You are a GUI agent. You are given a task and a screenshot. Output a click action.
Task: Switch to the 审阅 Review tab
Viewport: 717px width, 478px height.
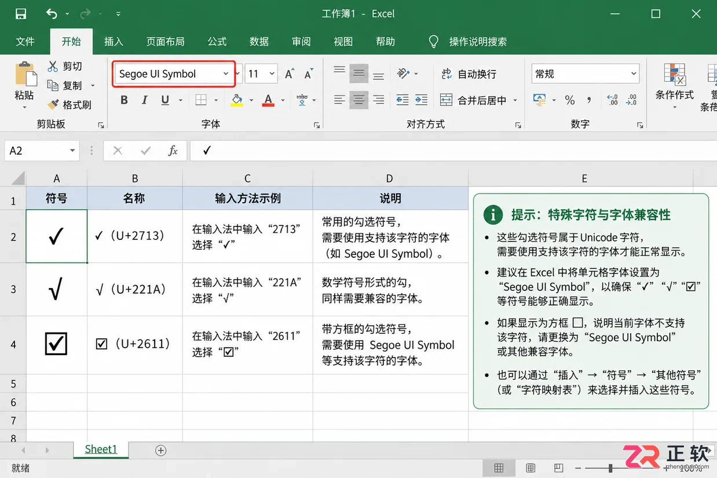[301, 41]
